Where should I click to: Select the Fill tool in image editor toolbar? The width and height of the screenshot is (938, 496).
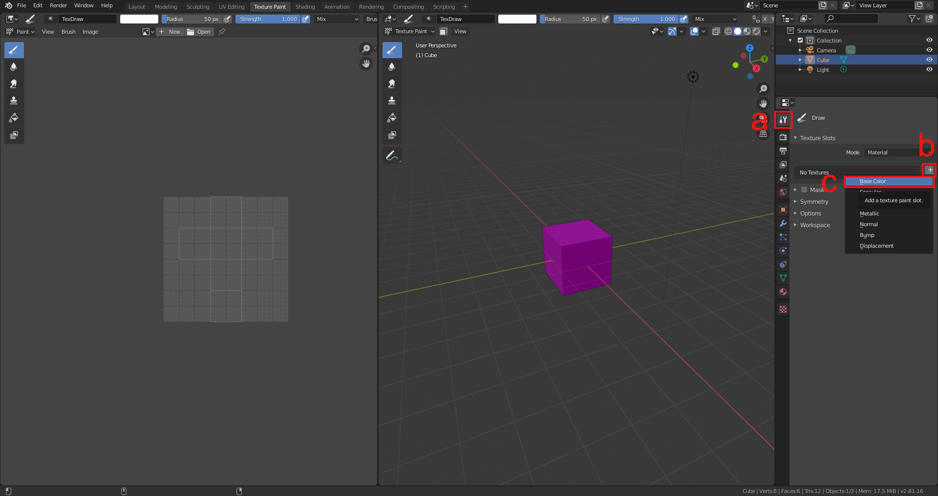click(x=14, y=118)
